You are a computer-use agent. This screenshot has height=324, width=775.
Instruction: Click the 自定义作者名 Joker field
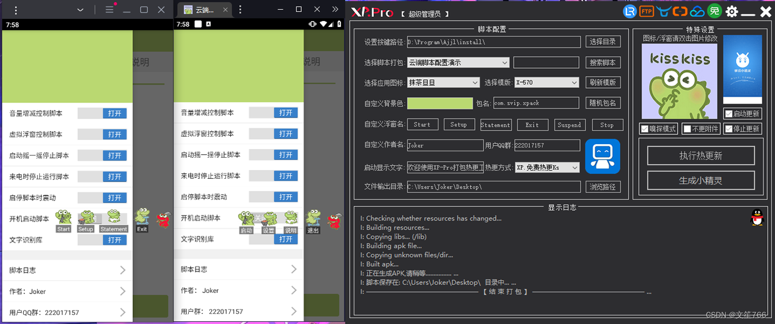(x=445, y=145)
